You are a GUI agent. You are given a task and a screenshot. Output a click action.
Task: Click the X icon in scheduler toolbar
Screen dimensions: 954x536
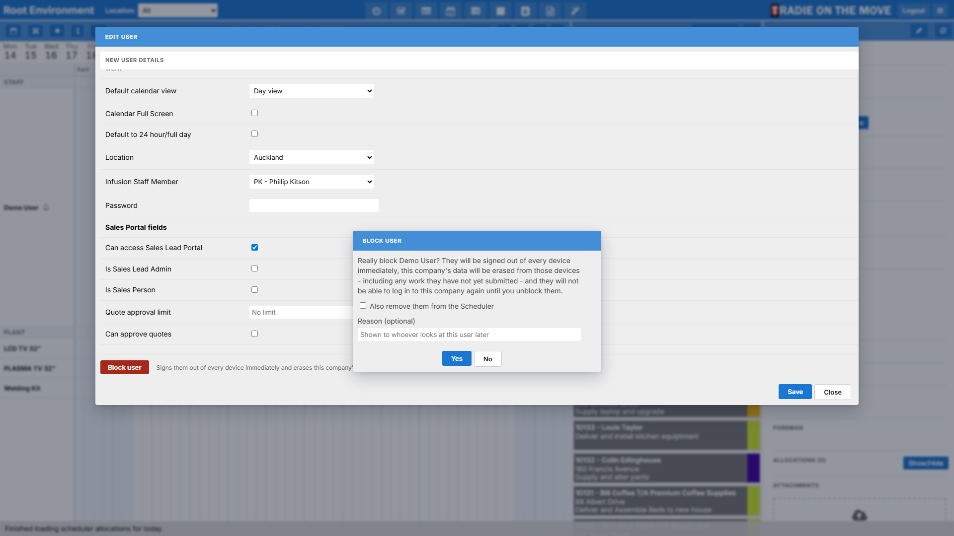pyautogui.click(x=35, y=31)
